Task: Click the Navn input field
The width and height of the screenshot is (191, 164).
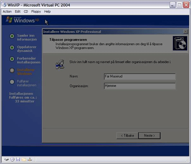Action: (x=140, y=76)
